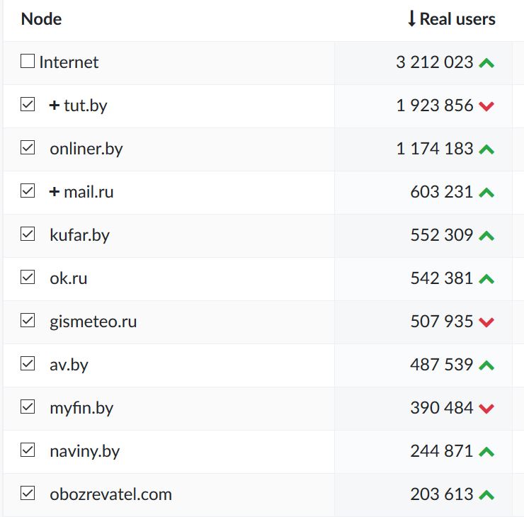Click the red down arrow for tut.by
The width and height of the screenshot is (524, 517).
click(x=486, y=106)
